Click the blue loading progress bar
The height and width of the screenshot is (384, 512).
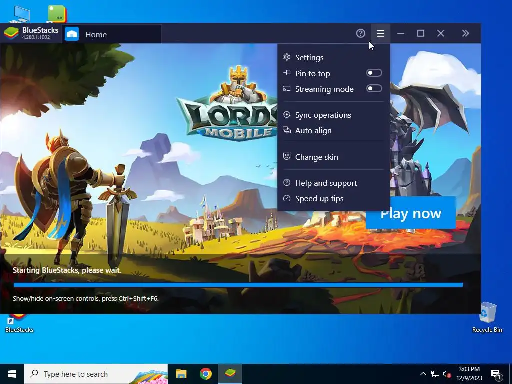pyautogui.click(x=238, y=285)
